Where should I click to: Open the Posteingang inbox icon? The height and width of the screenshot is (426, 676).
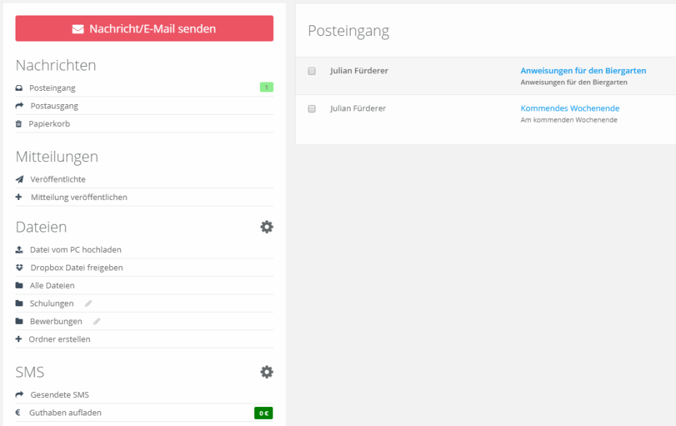[18, 87]
